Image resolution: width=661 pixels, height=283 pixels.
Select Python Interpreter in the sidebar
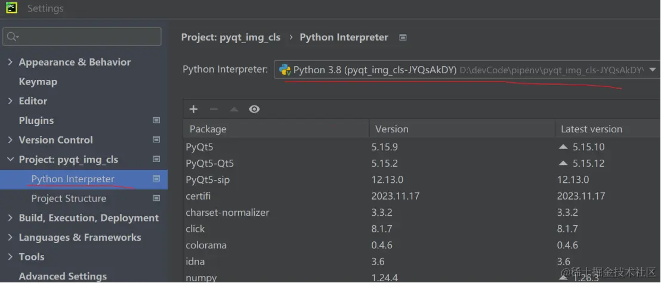[73, 179]
